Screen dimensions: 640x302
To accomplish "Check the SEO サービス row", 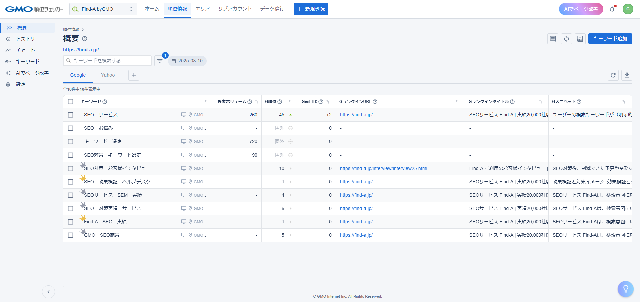I will click(x=70, y=115).
